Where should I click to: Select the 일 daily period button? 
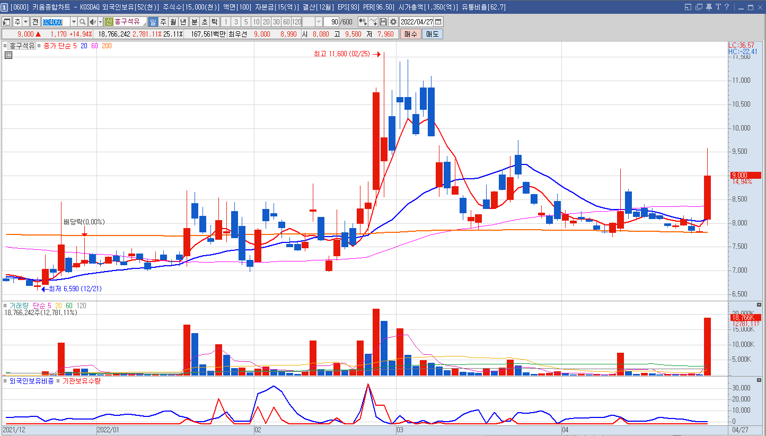(x=153, y=22)
